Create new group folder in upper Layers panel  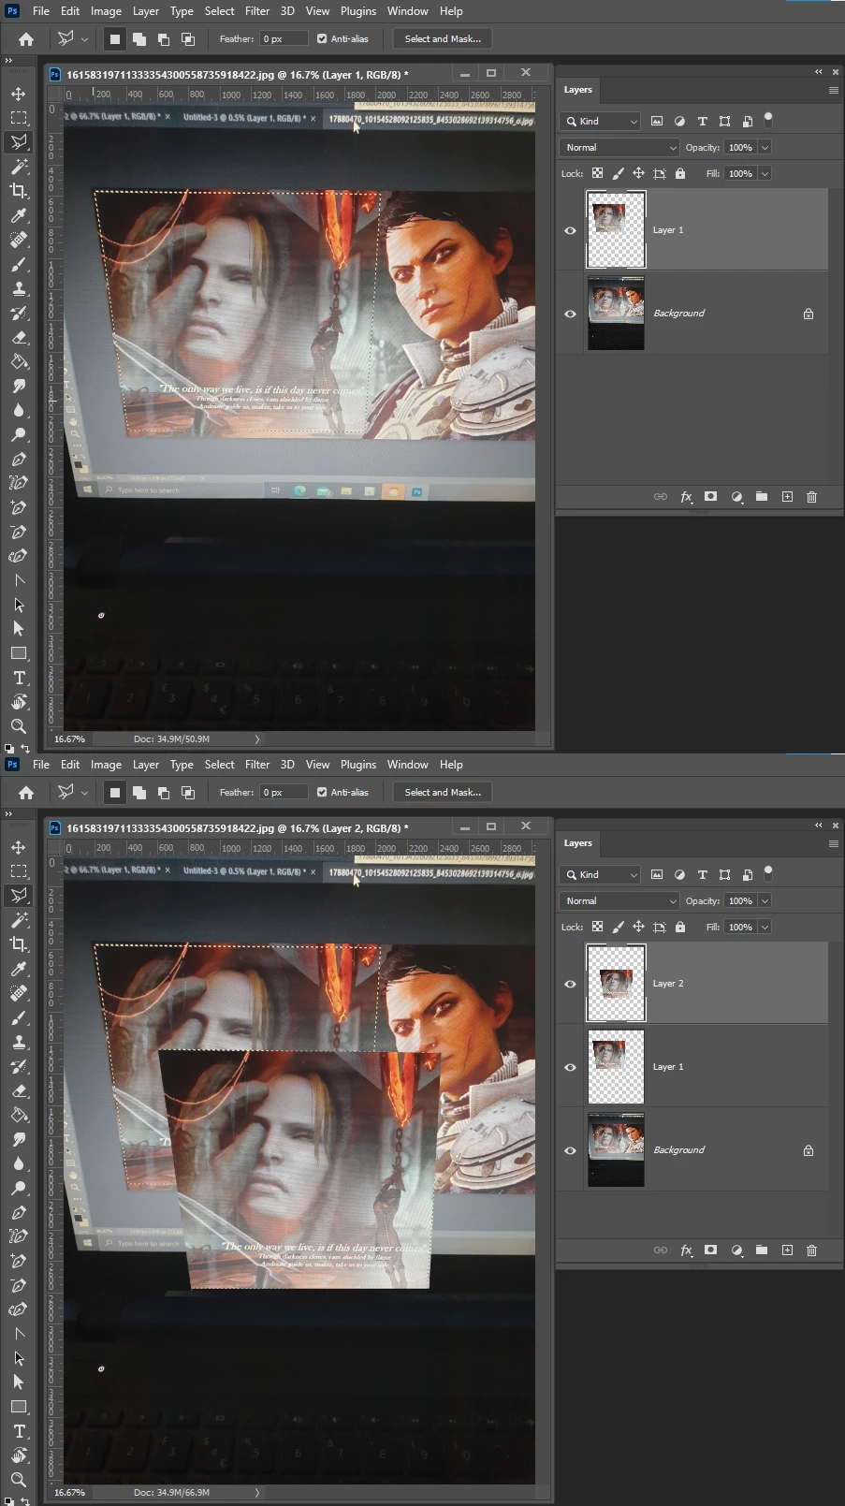(x=762, y=497)
